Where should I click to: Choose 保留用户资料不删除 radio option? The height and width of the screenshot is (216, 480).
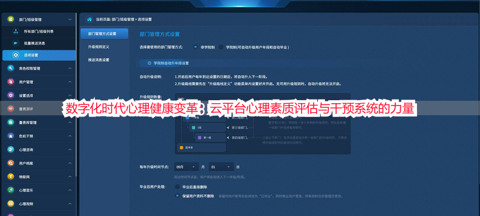[x=177, y=196]
